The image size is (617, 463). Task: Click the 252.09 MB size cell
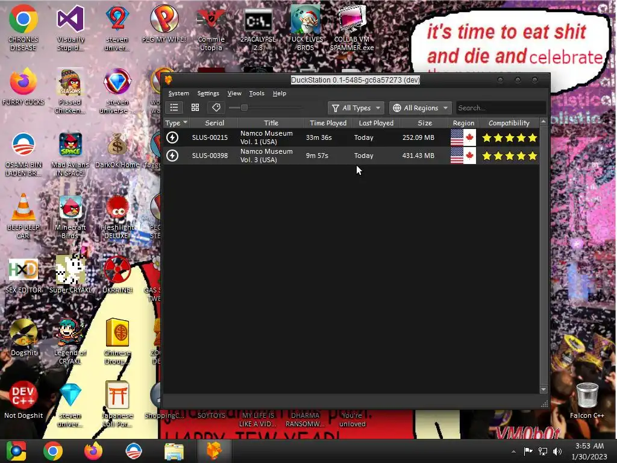418,137
